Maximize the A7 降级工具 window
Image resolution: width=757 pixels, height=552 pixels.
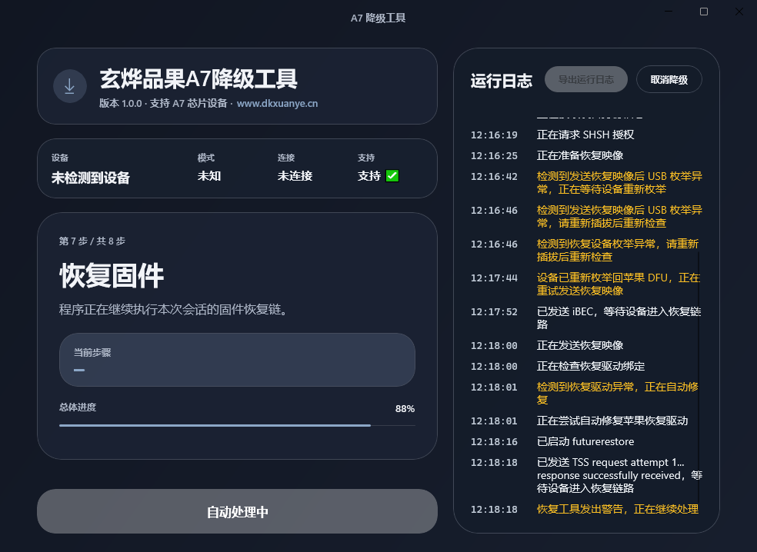coord(704,12)
